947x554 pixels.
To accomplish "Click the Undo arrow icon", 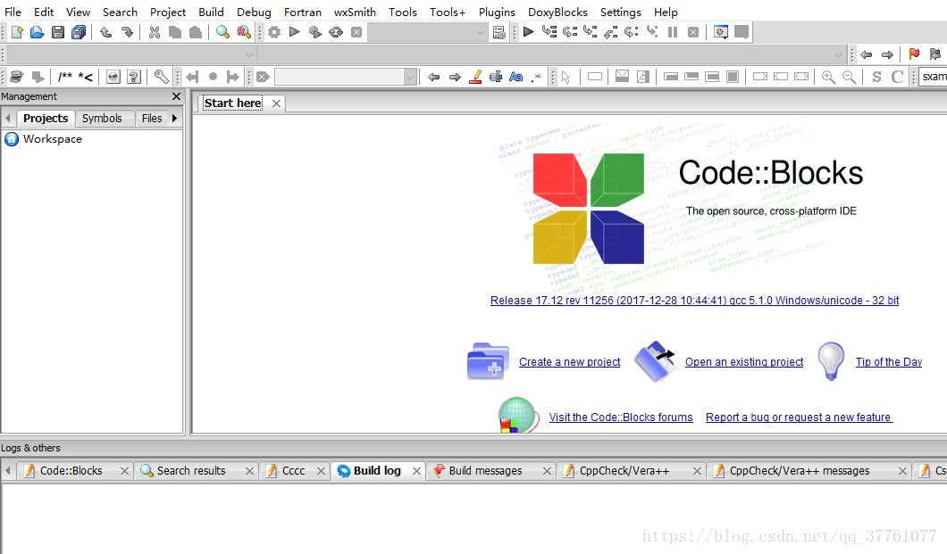I will click(105, 32).
